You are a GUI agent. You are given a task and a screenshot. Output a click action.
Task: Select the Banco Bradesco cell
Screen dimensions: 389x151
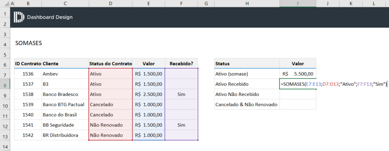click(x=65, y=94)
